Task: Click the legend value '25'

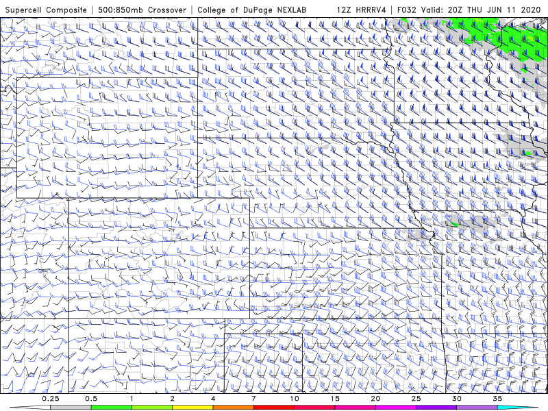Action: (x=416, y=399)
